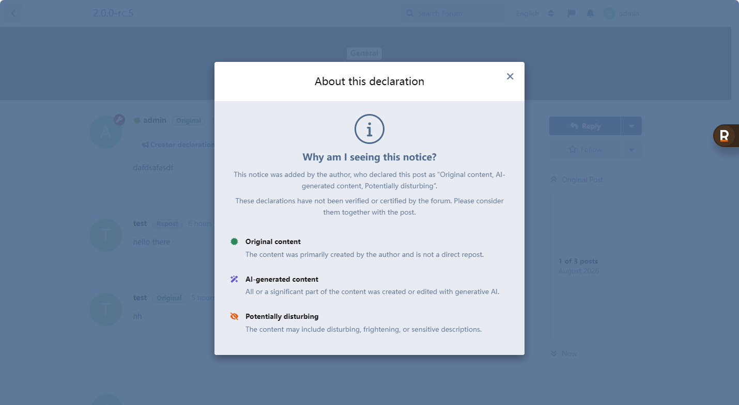
Task: Click the Repost badge next to test
Action: click(x=167, y=224)
